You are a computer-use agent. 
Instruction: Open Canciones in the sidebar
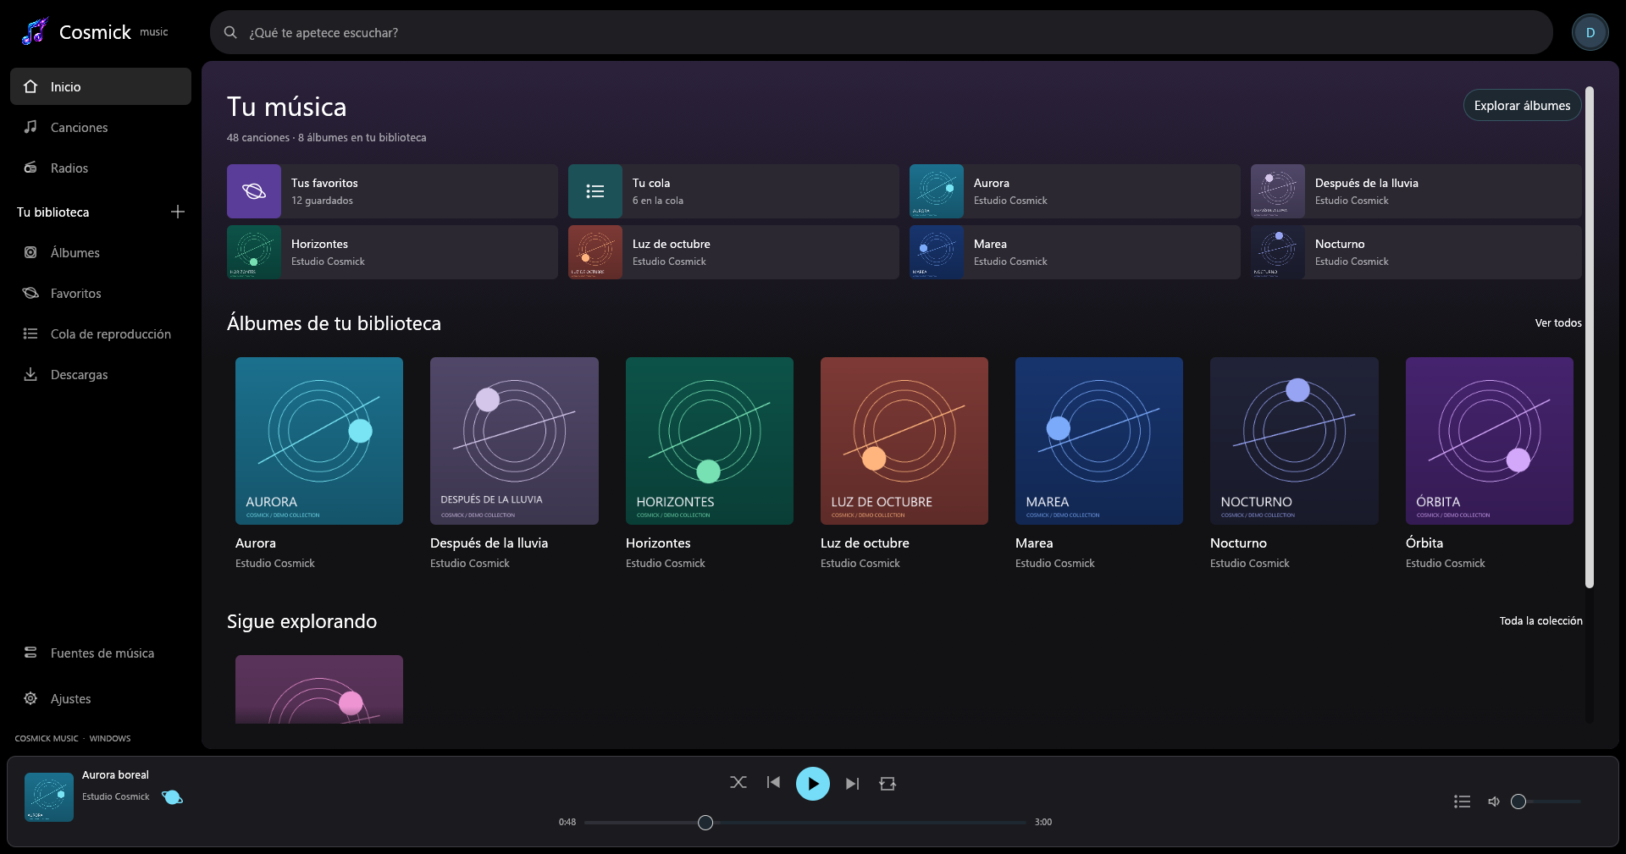pos(101,127)
